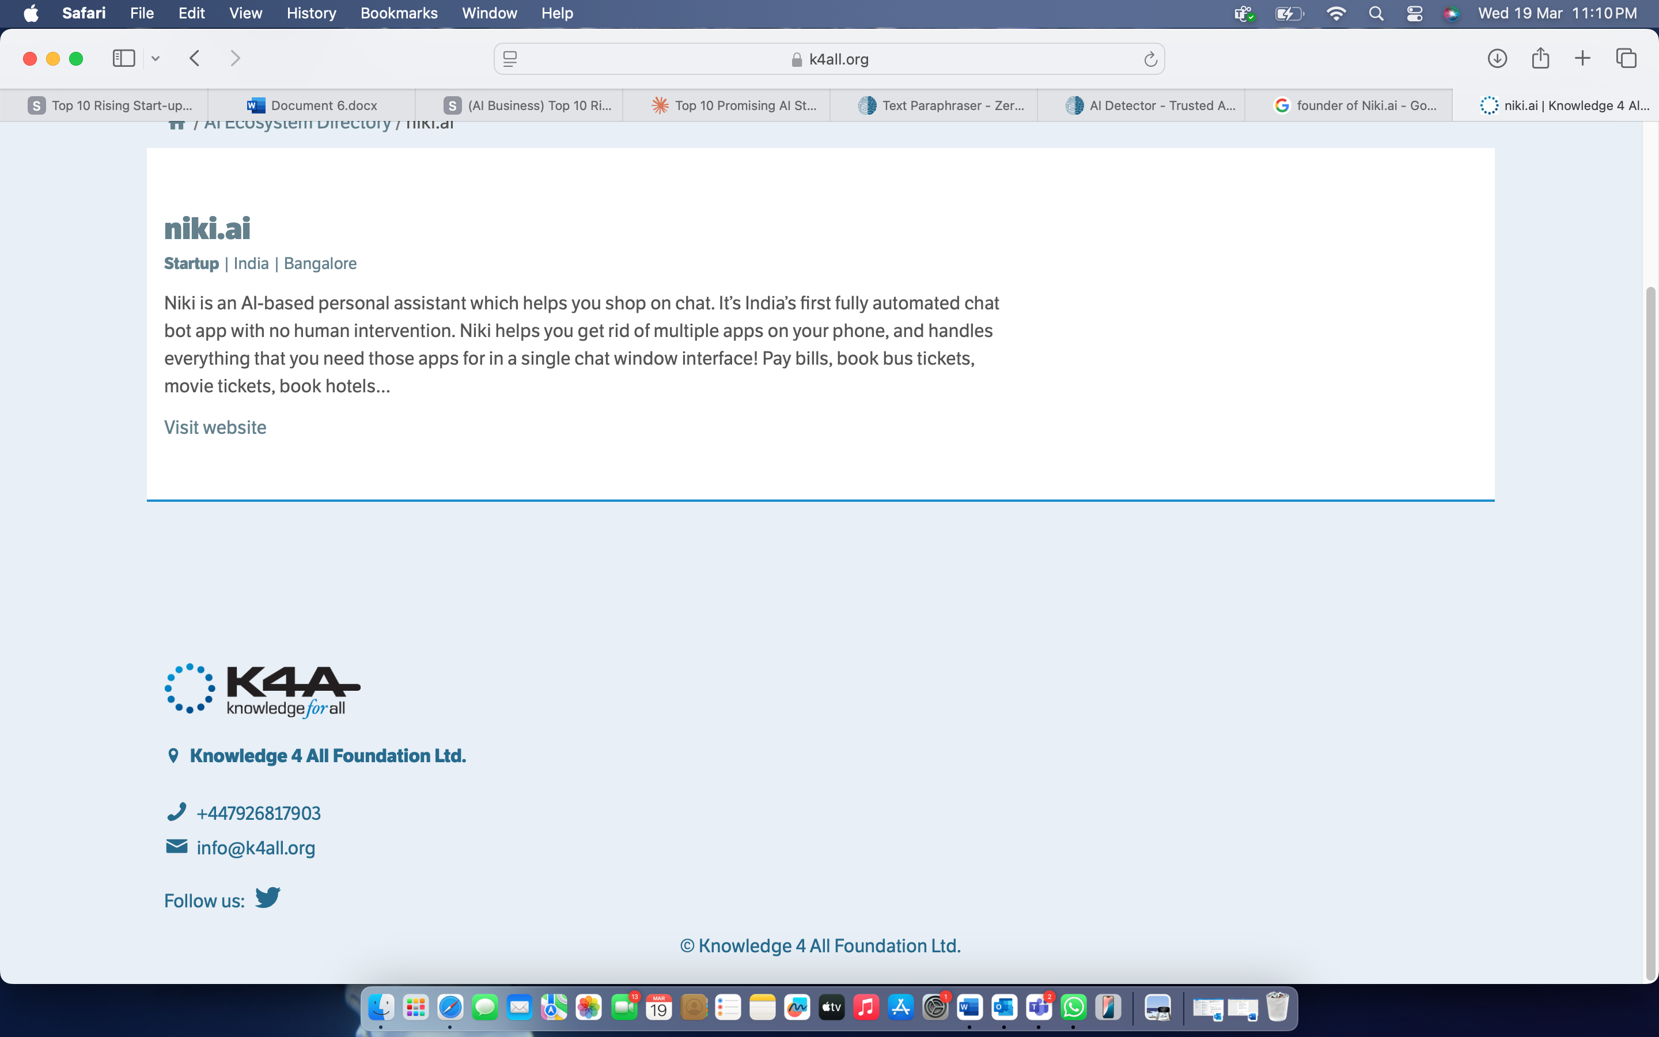Open Spotlight search in menu bar
1659x1037 pixels.
(1376, 13)
